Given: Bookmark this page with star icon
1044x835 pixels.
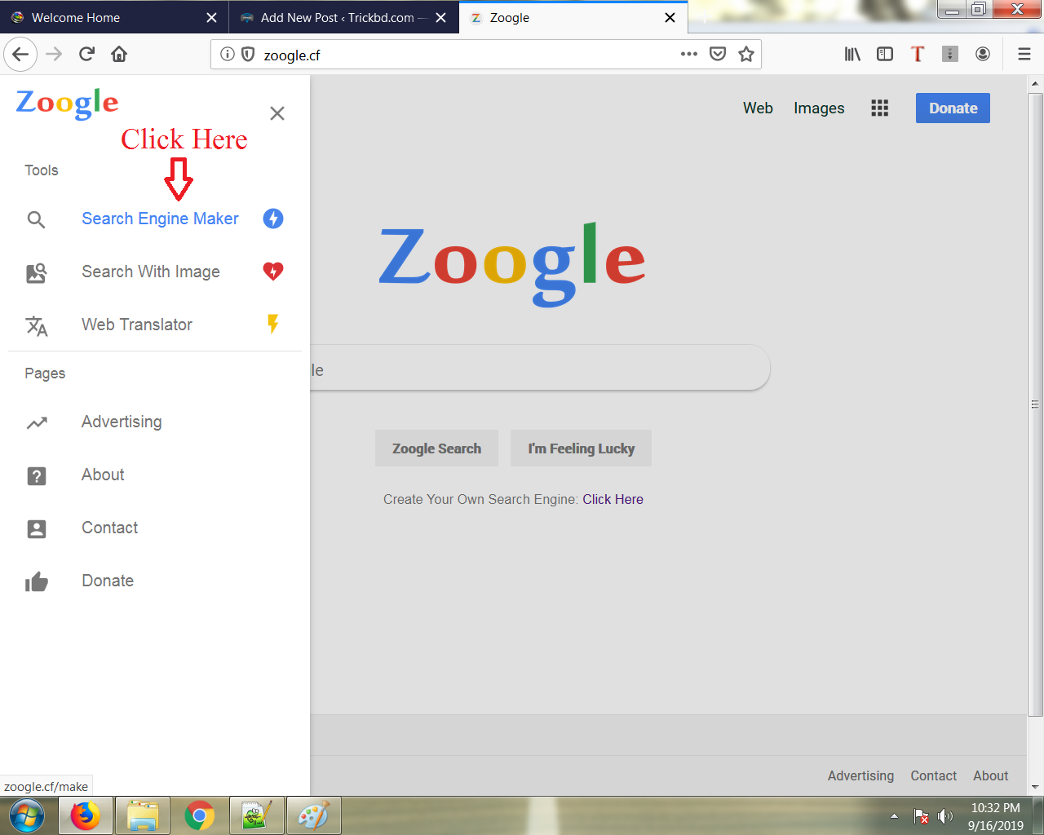Looking at the screenshot, I should (x=746, y=54).
